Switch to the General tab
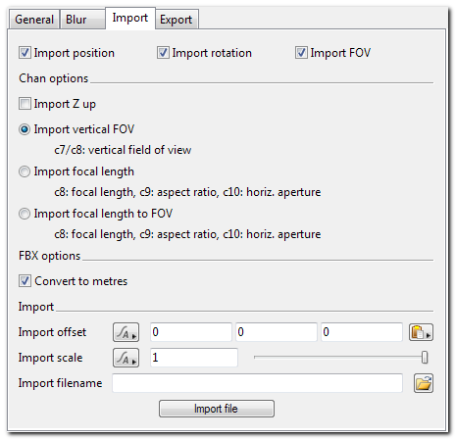Screen dimensions: 455x439 click(34, 20)
